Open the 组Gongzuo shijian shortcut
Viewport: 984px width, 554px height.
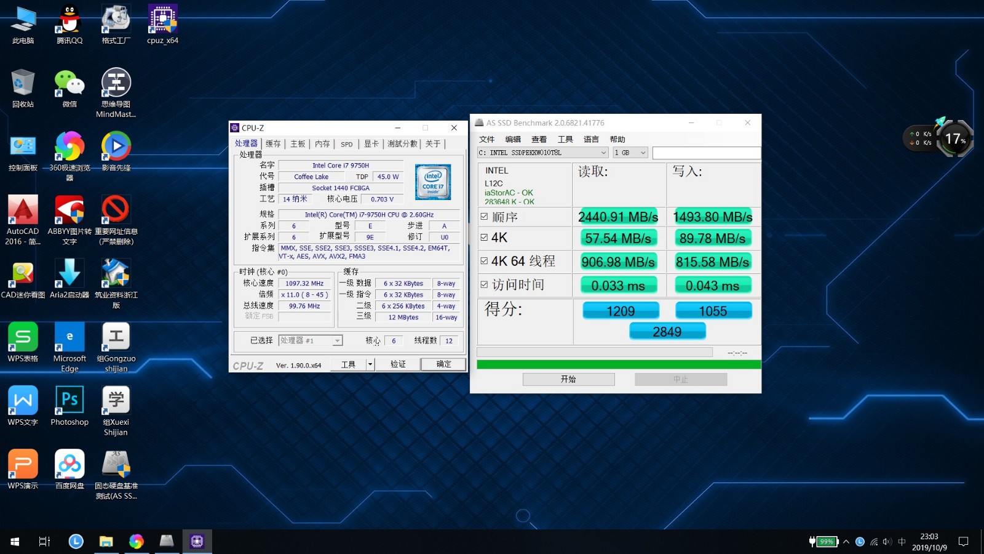pos(116,347)
